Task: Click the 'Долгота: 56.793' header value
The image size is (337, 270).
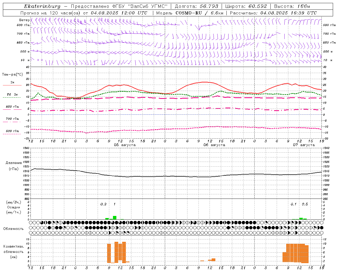Action: pos(196,6)
